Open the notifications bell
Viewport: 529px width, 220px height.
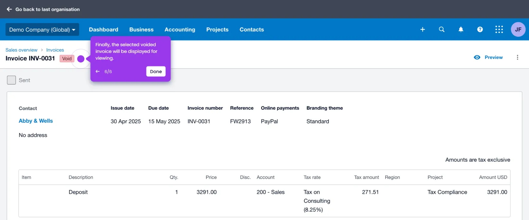coord(461,30)
